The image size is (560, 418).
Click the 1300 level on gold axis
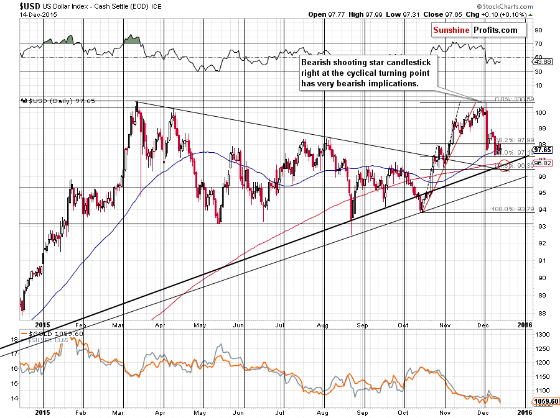[542, 335]
